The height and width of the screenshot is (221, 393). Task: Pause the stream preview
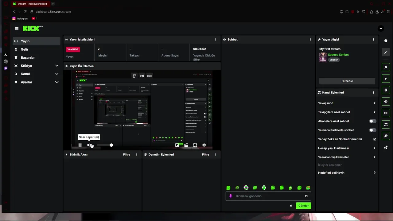tap(80, 145)
